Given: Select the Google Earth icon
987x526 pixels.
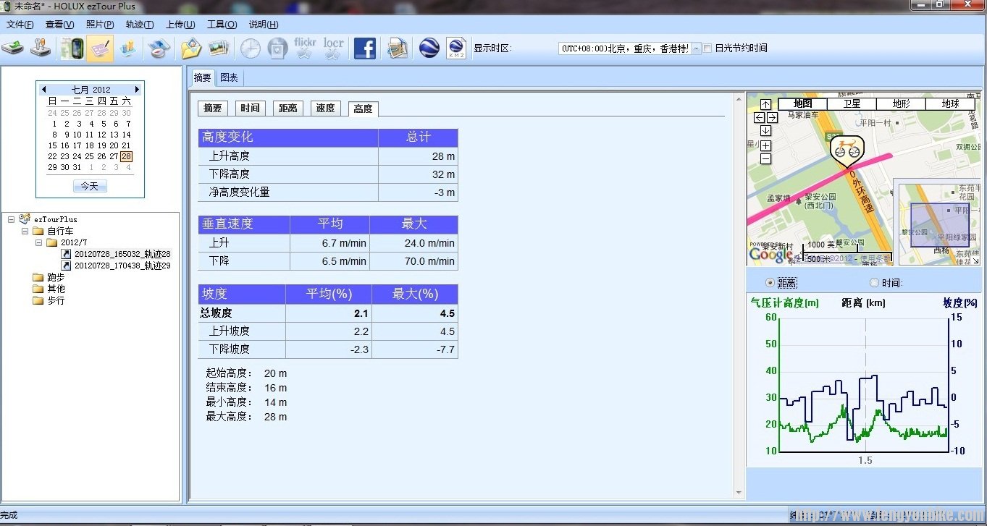Looking at the screenshot, I should (x=429, y=48).
